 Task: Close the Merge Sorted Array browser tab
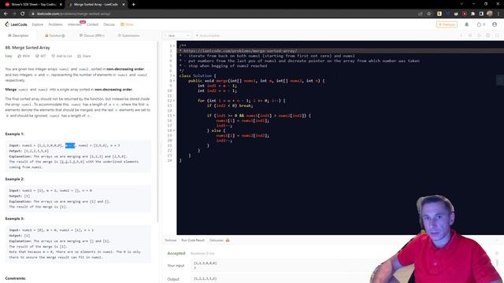point(124,5)
